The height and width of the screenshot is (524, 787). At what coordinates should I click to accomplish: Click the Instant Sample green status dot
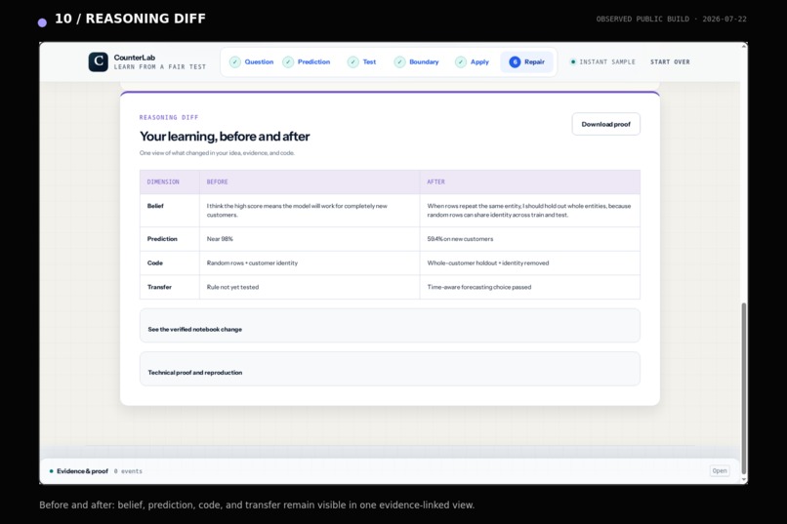[573, 62]
